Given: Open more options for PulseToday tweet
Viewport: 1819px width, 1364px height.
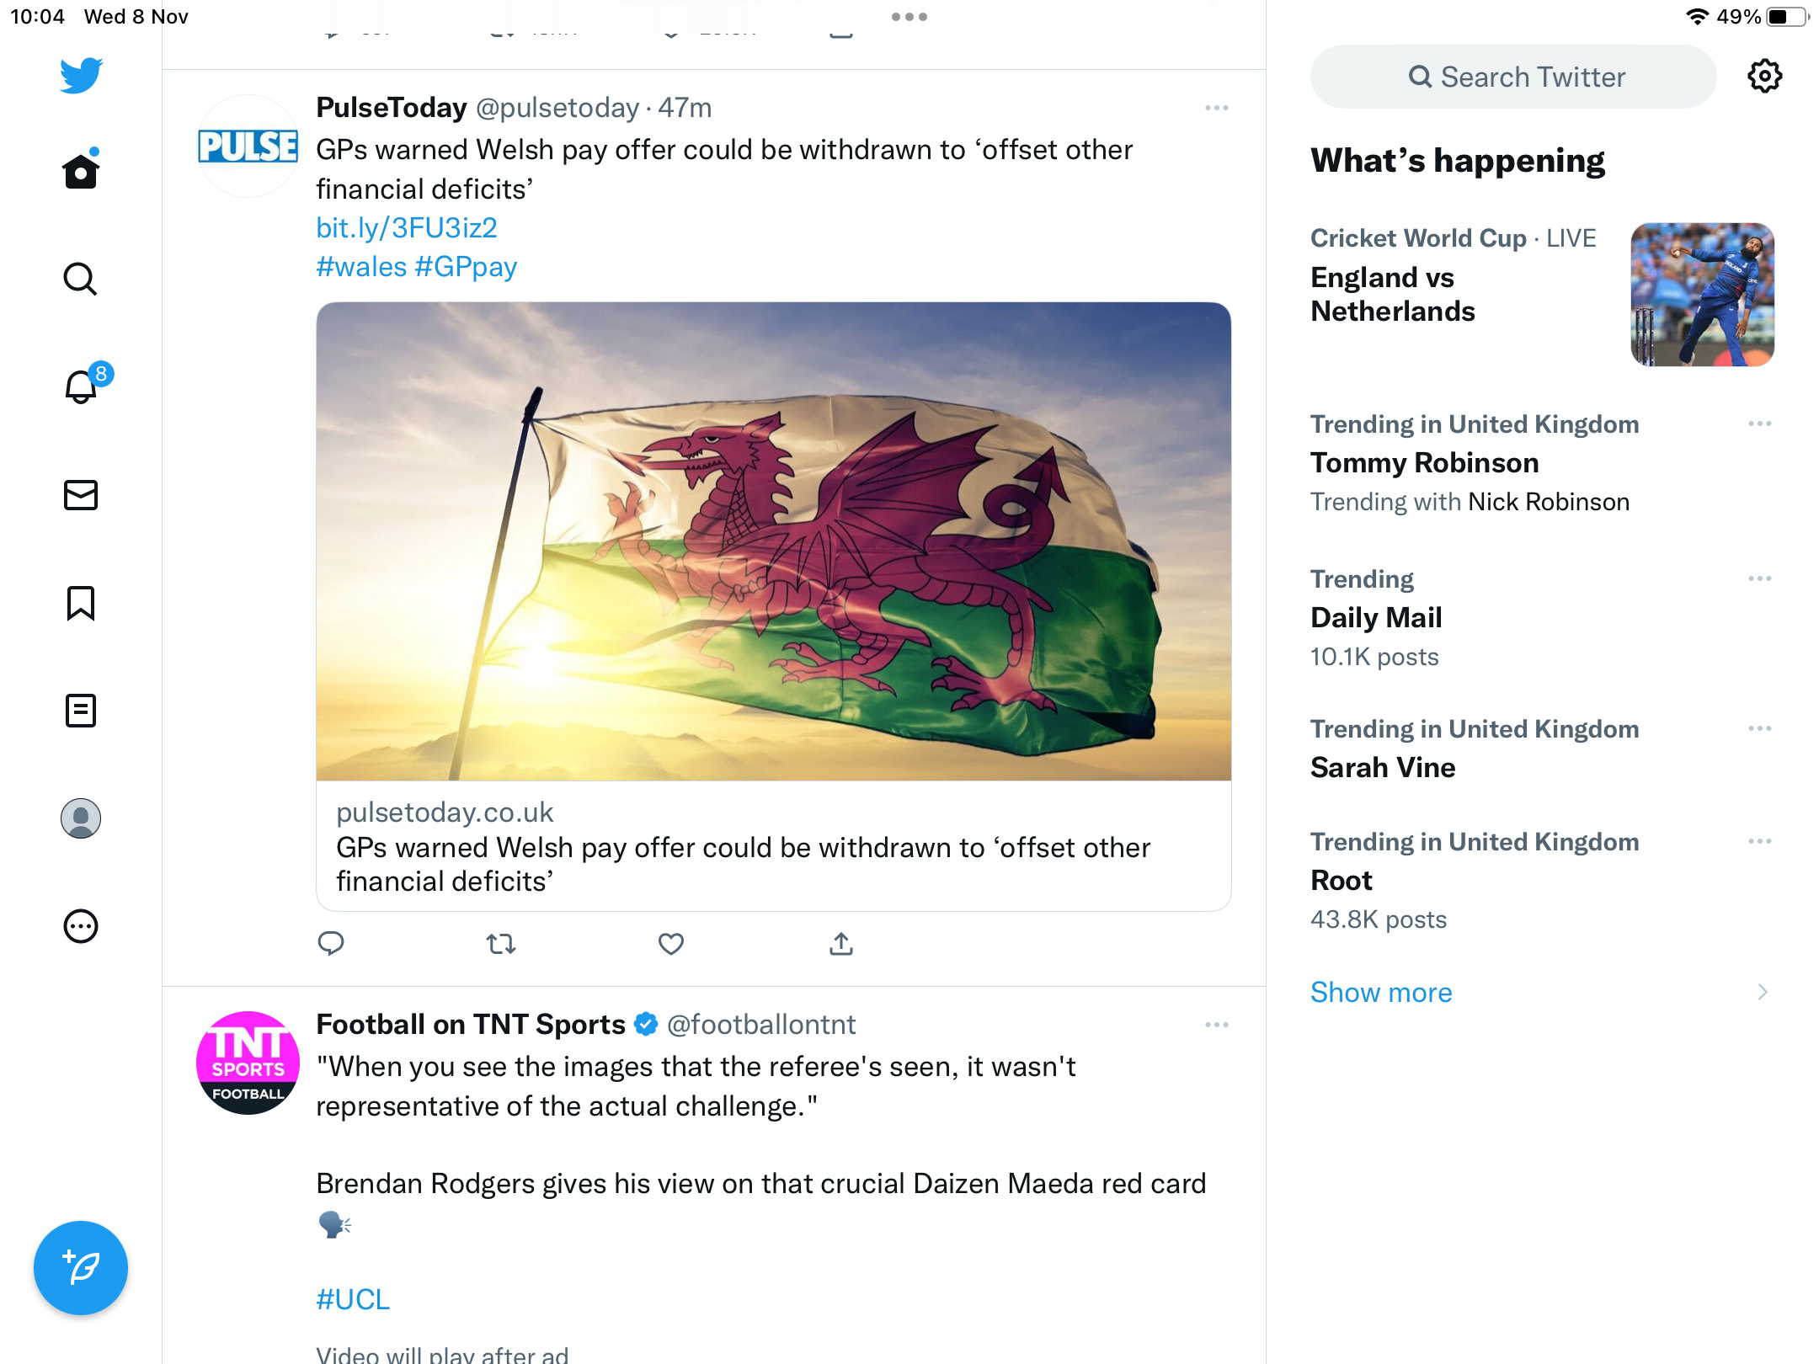Looking at the screenshot, I should coord(1217,108).
